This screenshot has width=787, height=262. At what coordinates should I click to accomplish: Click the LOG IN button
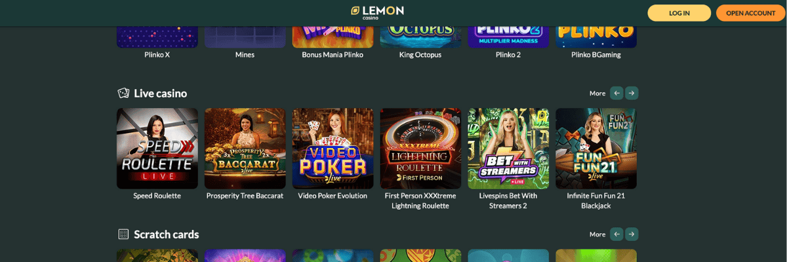pos(679,13)
